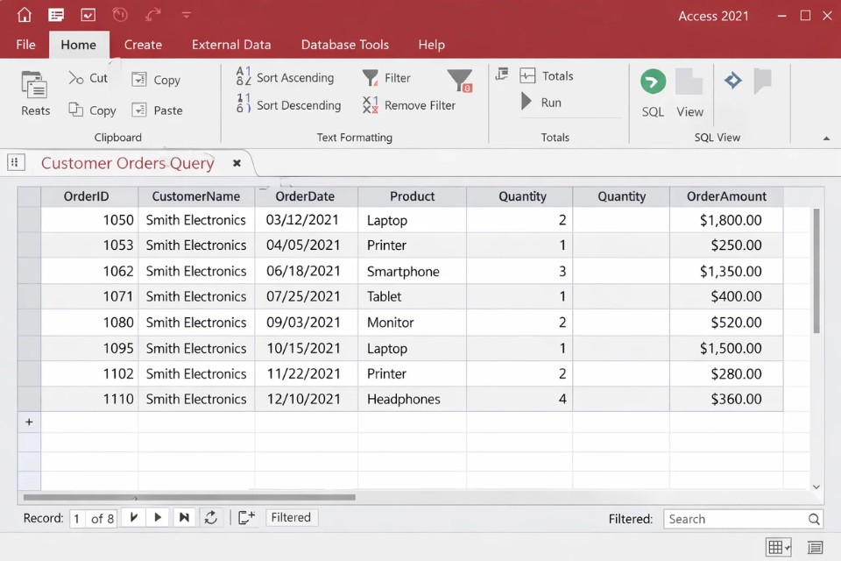The height and width of the screenshot is (561, 841).
Task: Toggle the Filtered status button
Action: point(291,518)
